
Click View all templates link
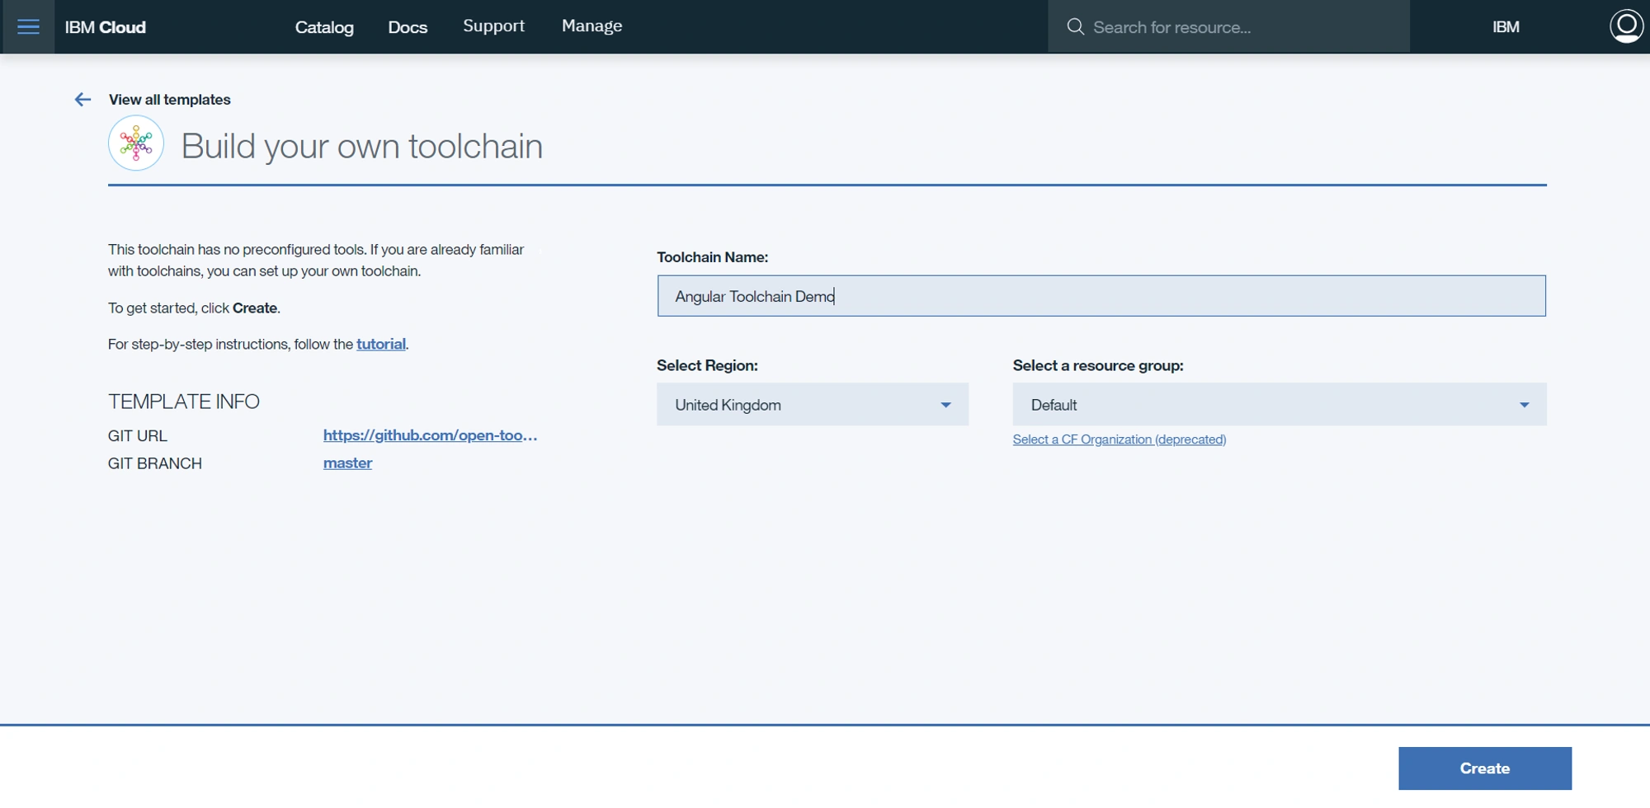coord(169,100)
